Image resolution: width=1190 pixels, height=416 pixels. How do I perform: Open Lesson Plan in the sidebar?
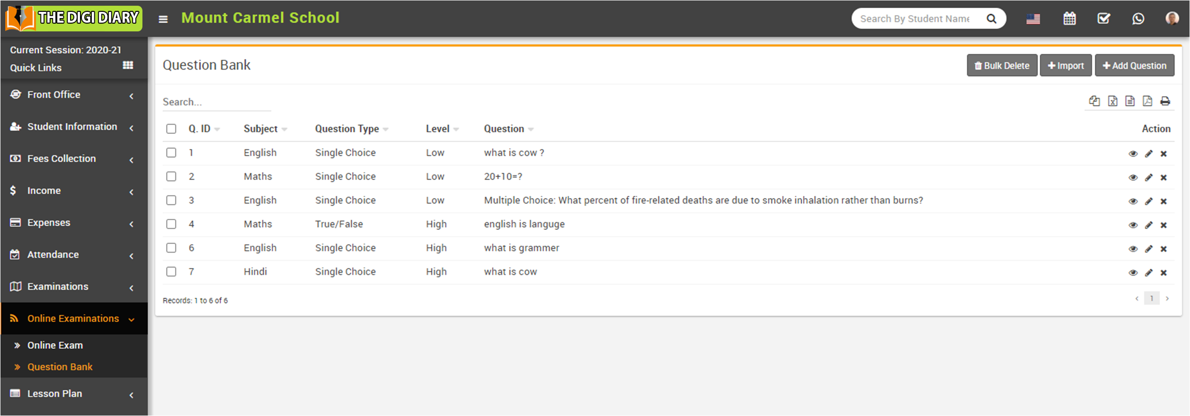point(55,394)
